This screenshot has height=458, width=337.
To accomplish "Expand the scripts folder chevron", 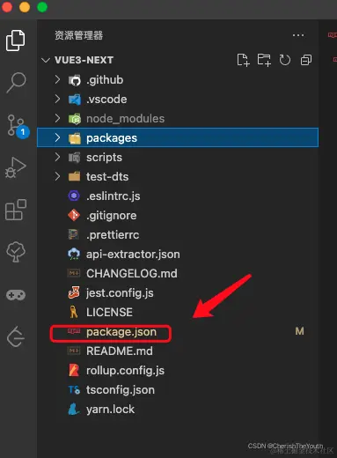I will point(57,157).
